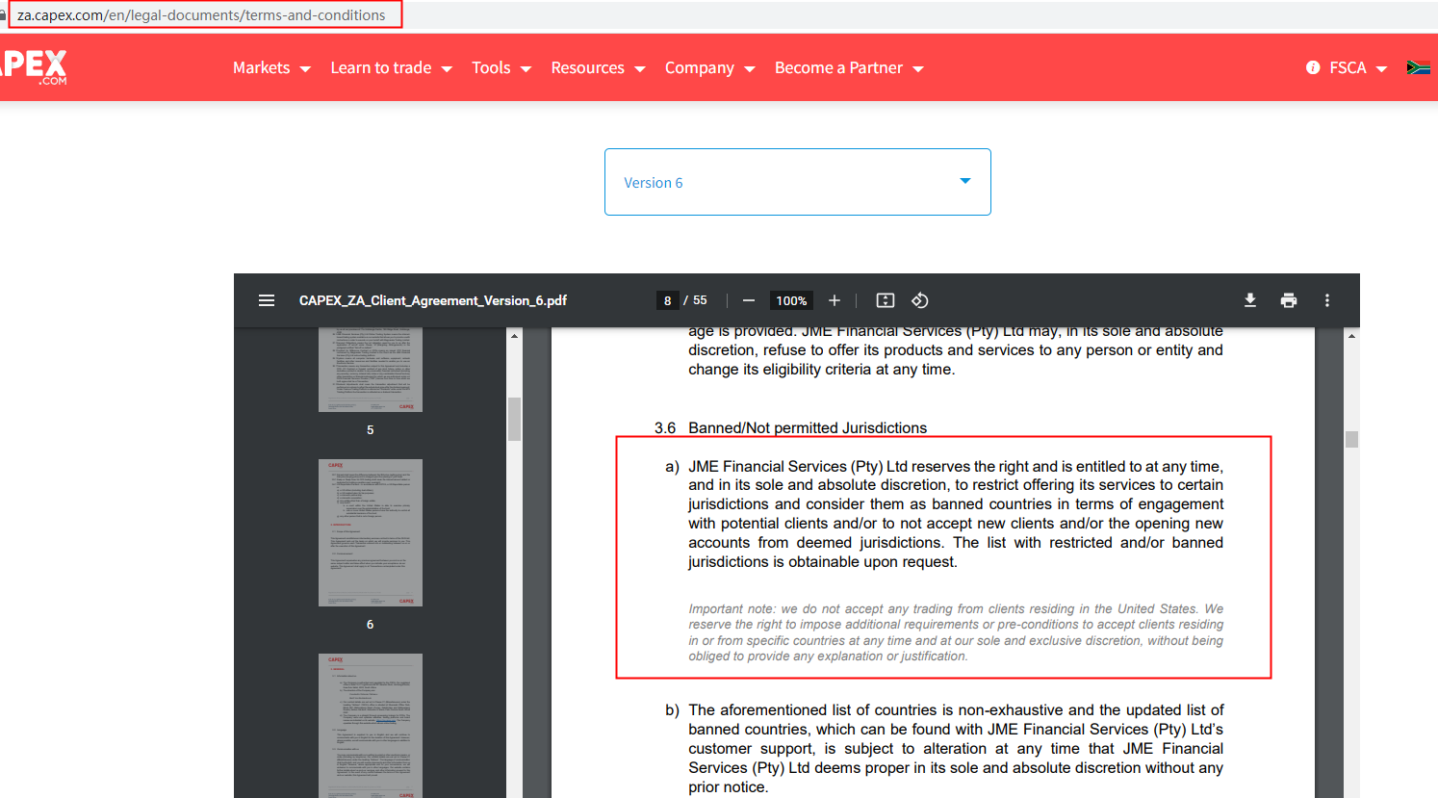Click the italic "Important note" paragraph

[x=956, y=632]
